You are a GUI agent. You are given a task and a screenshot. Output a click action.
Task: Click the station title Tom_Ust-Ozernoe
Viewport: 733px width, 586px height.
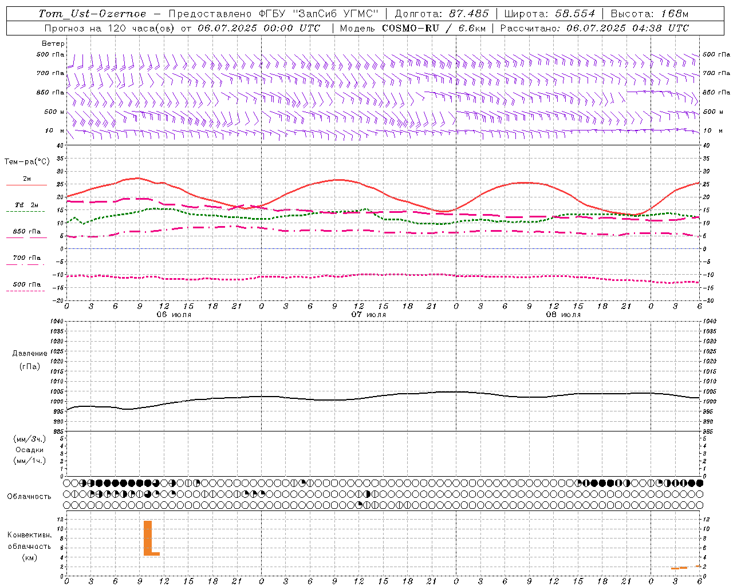pyautogui.click(x=92, y=14)
